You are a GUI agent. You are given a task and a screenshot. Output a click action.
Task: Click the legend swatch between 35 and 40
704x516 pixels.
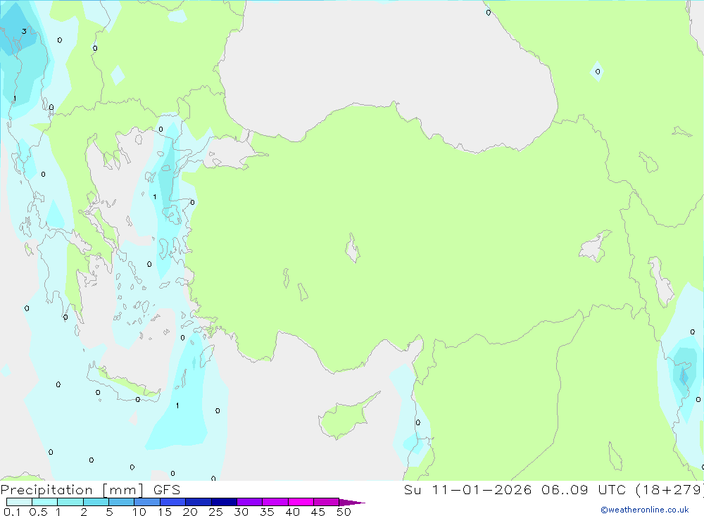pyautogui.click(x=275, y=502)
